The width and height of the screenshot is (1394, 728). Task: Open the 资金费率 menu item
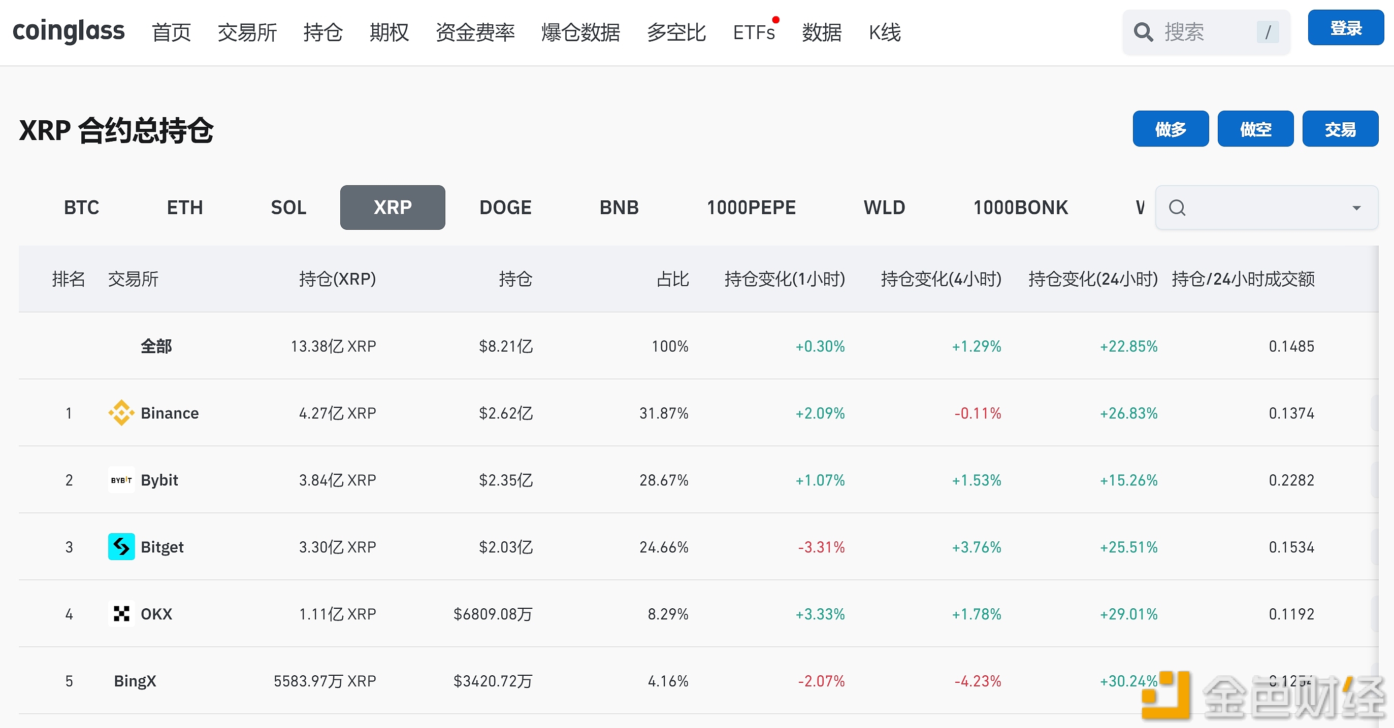pyautogui.click(x=475, y=32)
